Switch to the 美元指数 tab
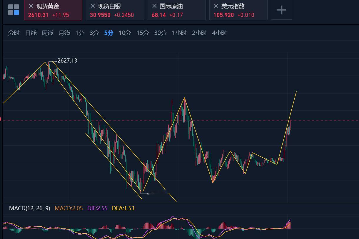 (x=238, y=10)
